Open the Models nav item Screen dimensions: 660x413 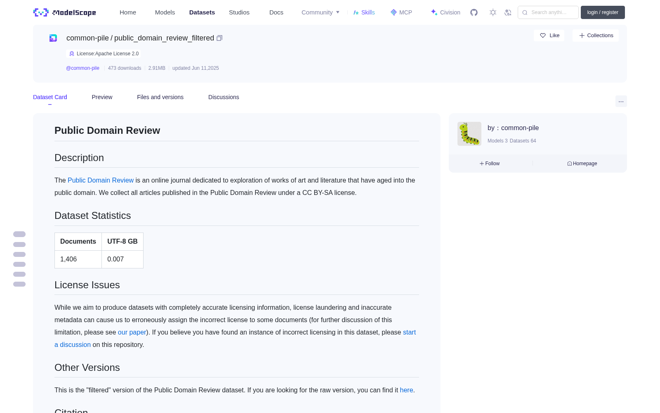click(165, 12)
